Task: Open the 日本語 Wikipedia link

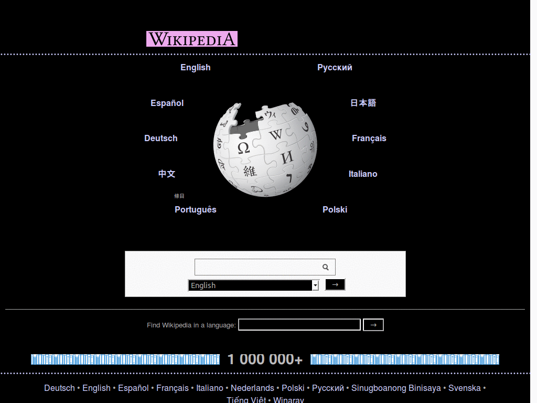Action: [363, 103]
